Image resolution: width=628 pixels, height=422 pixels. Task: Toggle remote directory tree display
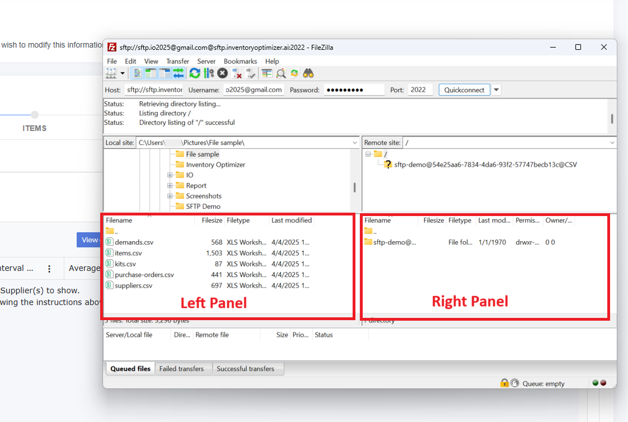pyautogui.click(x=165, y=73)
